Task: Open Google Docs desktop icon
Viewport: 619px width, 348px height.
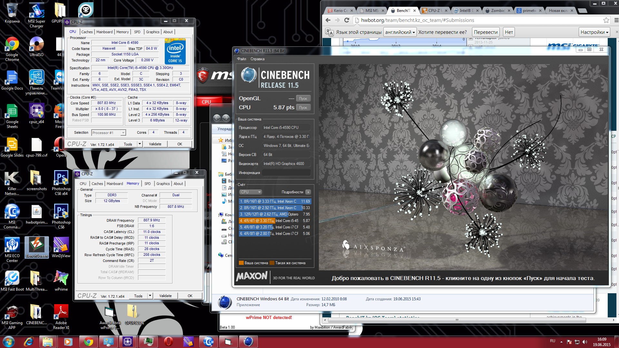Action: pos(12,80)
